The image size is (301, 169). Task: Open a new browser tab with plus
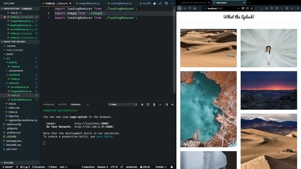click(x=249, y=3)
